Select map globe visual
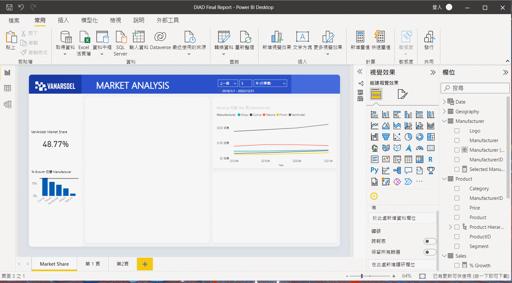The width and height of the screenshot is (512, 283). [375, 148]
